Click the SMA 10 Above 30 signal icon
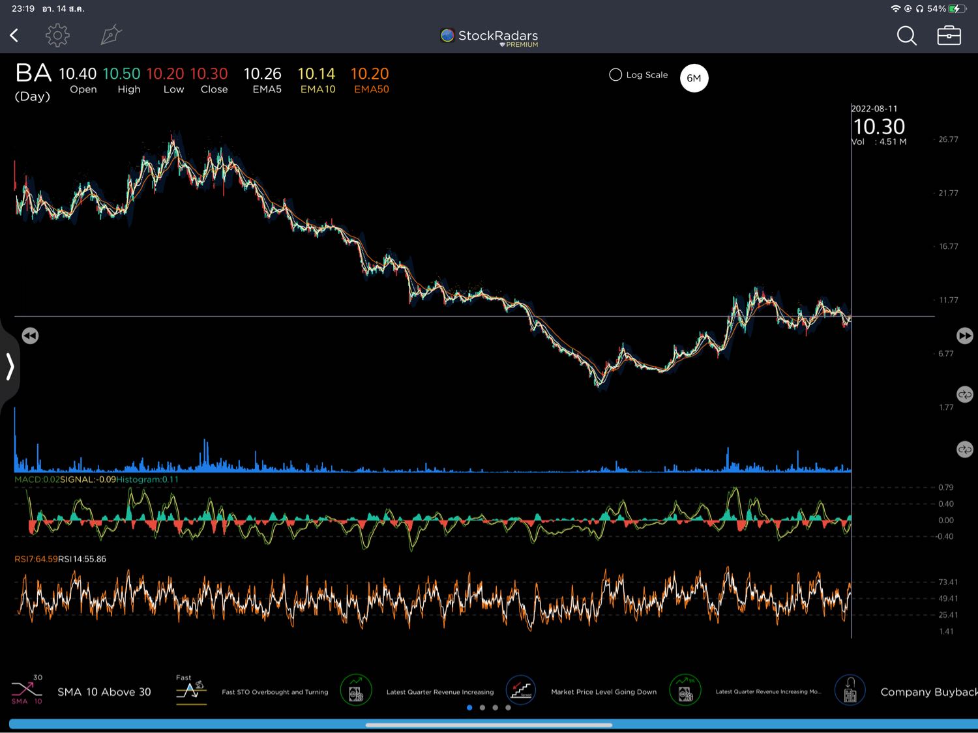 tap(27, 690)
